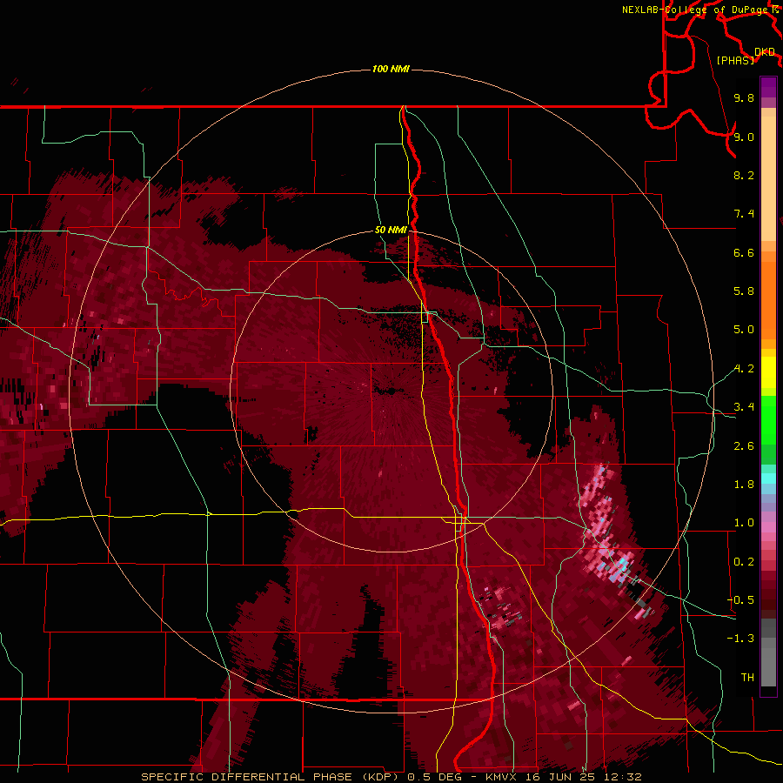
Task: Click the KMVX station identifier
Action: (501, 777)
